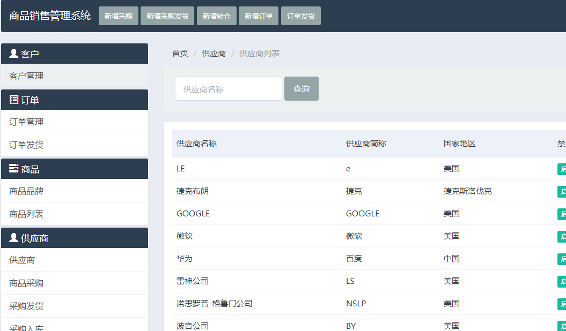Toggle the green status badge in GOOGLE row
Image resolution: width=566 pixels, height=331 pixels.
click(x=562, y=214)
